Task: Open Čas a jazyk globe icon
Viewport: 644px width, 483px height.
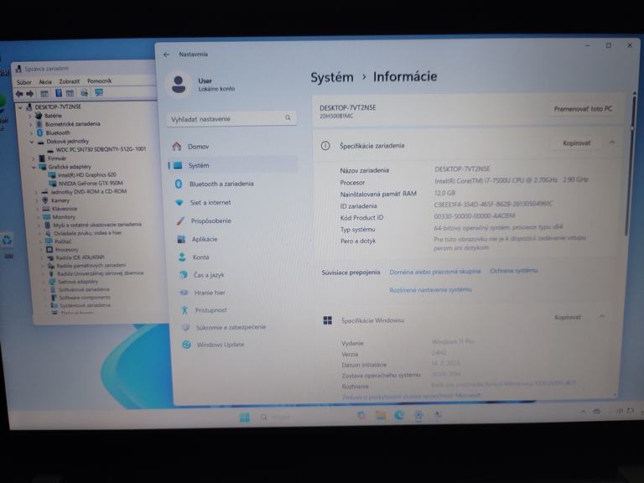Action: [183, 275]
